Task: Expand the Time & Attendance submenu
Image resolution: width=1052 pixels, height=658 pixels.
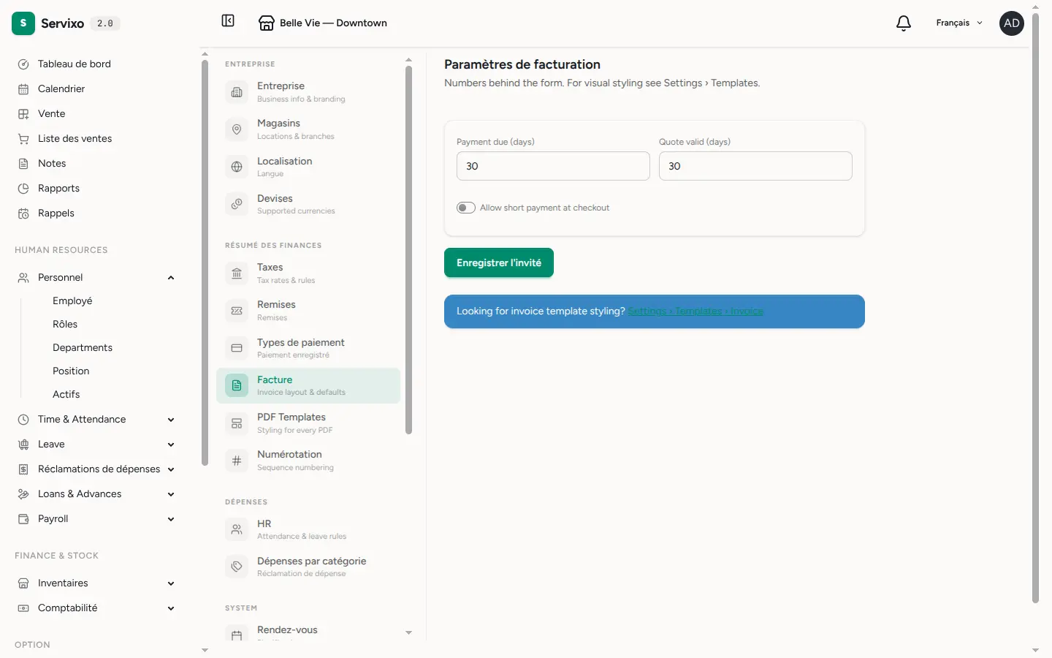Action: [171, 420]
